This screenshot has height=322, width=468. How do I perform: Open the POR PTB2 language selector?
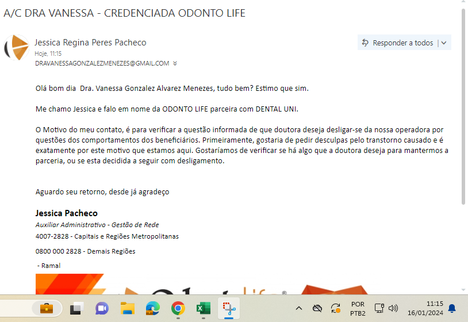click(358, 309)
